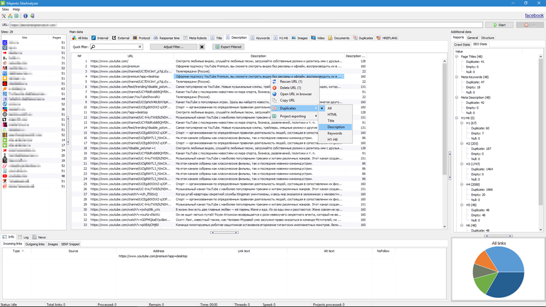Click the Duplicates tab icon
This screenshot has width=546, height=307.
[x=355, y=38]
